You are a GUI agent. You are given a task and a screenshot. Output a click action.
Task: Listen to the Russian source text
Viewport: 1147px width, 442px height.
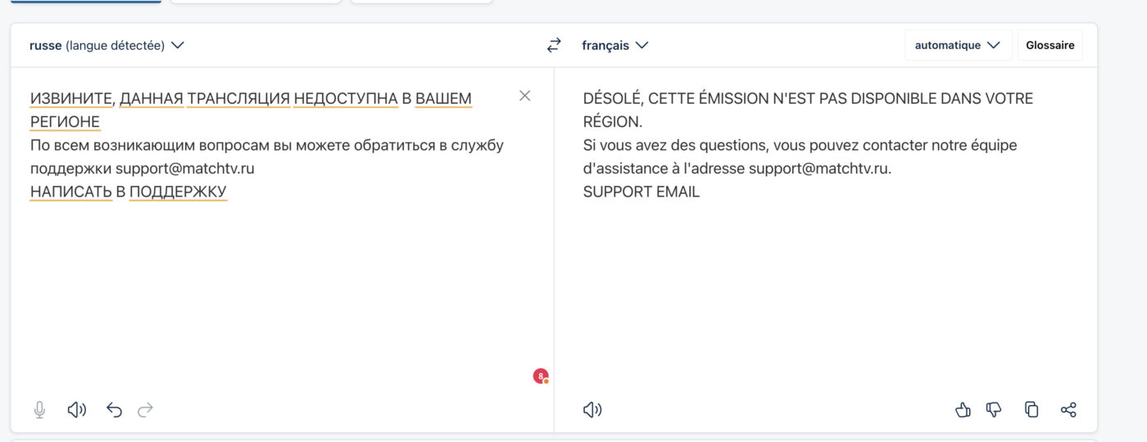(77, 410)
